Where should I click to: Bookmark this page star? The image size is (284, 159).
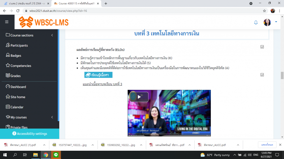tap(264, 11)
